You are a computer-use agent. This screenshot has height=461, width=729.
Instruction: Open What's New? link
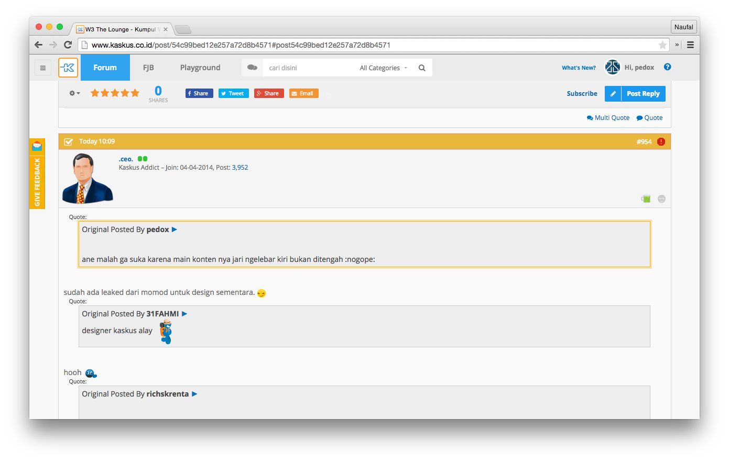tap(579, 68)
